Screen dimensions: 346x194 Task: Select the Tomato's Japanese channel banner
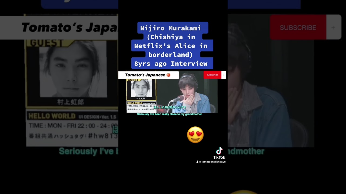pos(148,75)
